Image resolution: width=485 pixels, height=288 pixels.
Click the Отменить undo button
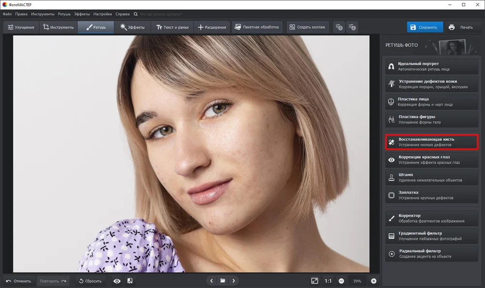click(x=19, y=281)
